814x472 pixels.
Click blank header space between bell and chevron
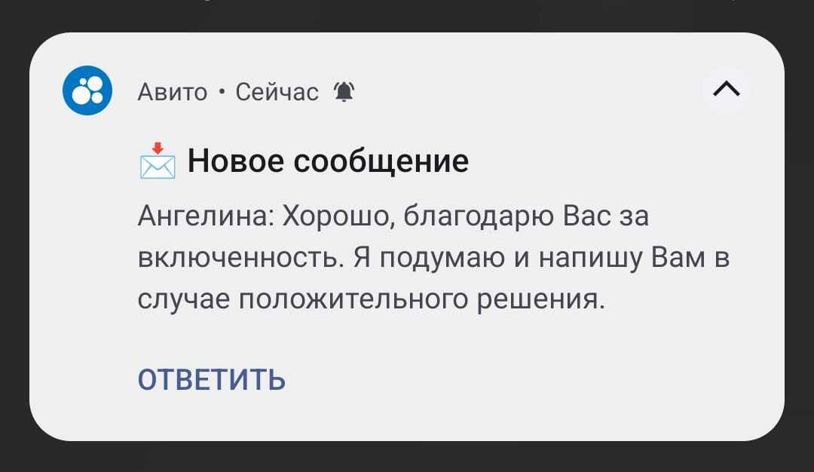pyautogui.click(x=528, y=92)
